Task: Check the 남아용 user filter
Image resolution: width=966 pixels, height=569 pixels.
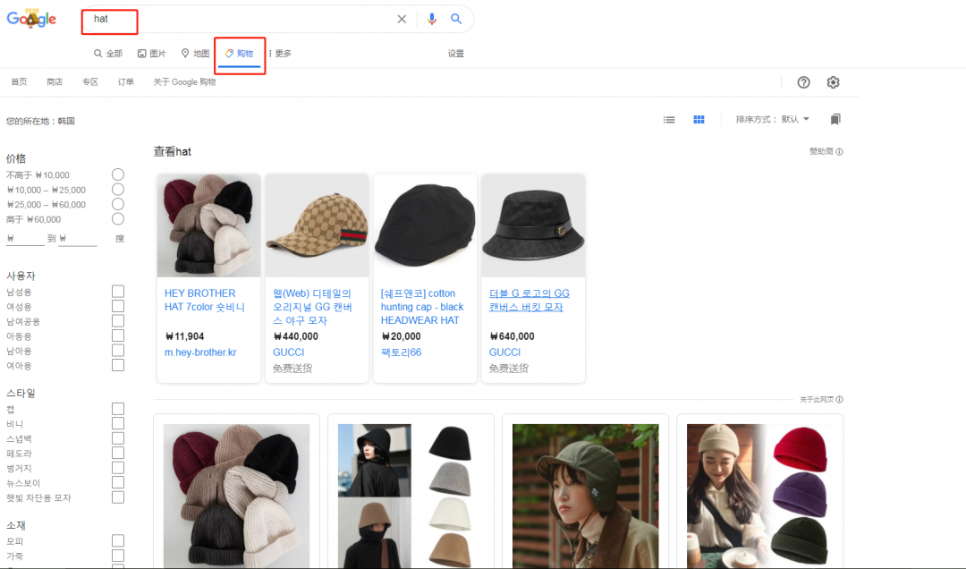Action: point(118,351)
